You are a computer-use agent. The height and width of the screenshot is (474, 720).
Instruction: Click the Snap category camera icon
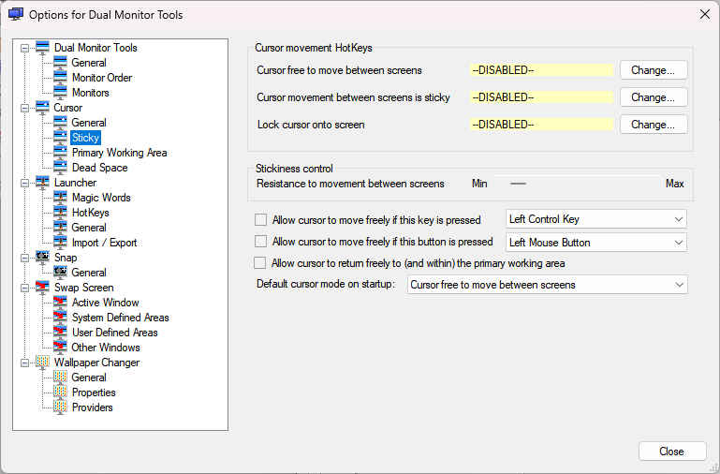click(x=42, y=258)
